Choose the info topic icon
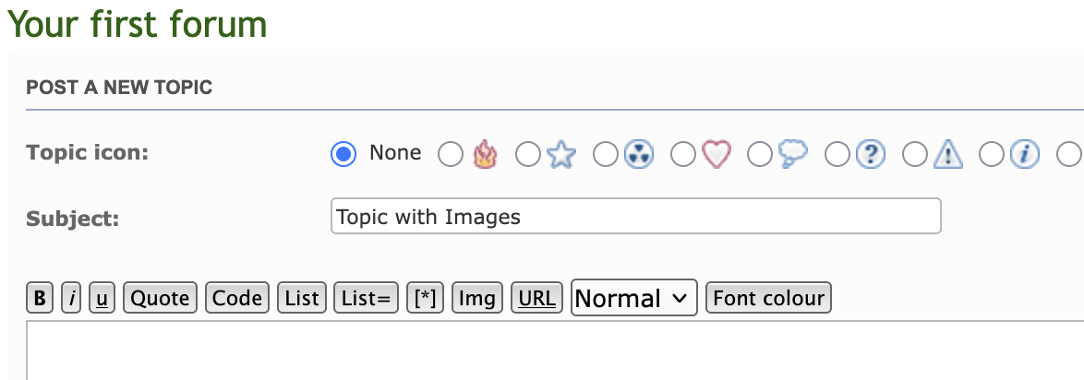The width and height of the screenshot is (1084, 380). (x=1025, y=154)
